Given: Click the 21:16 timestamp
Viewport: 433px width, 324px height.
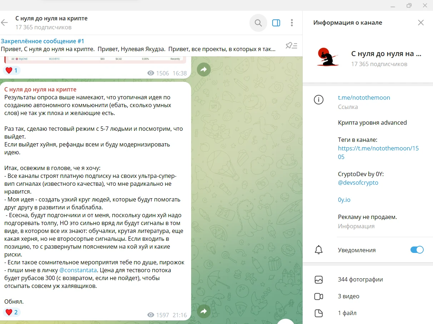Looking at the screenshot, I should tap(179, 315).
